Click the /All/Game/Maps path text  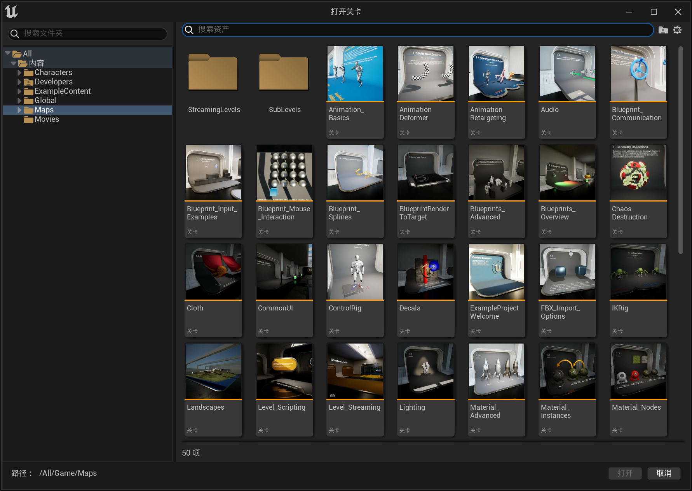[x=68, y=473]
